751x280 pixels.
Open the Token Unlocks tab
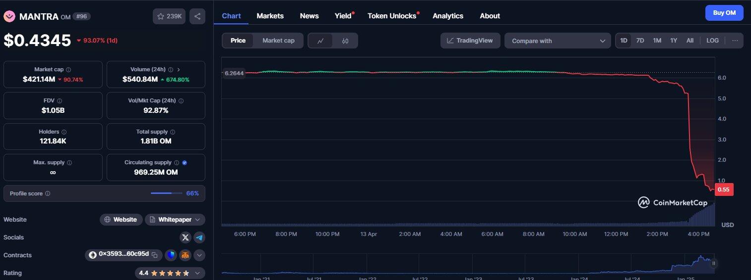click(x=392, y=16)
